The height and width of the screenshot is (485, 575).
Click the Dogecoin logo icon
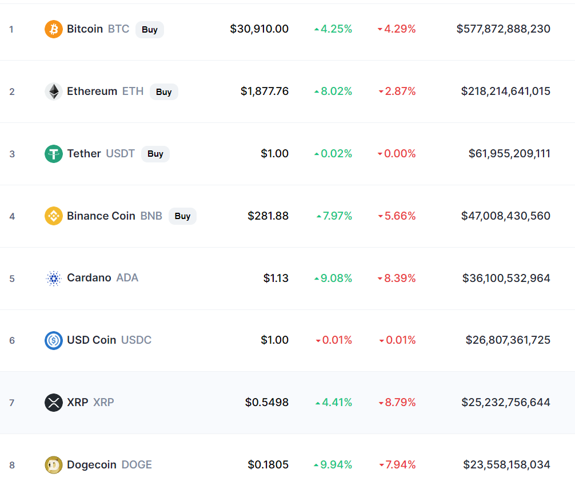[x=54, y=465]
